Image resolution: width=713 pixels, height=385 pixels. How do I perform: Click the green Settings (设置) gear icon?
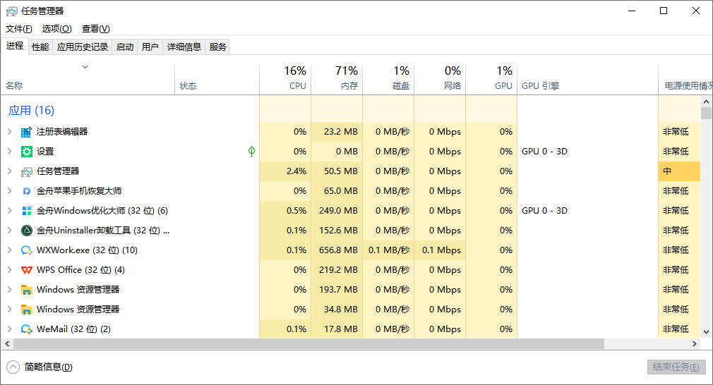(26, 152)
